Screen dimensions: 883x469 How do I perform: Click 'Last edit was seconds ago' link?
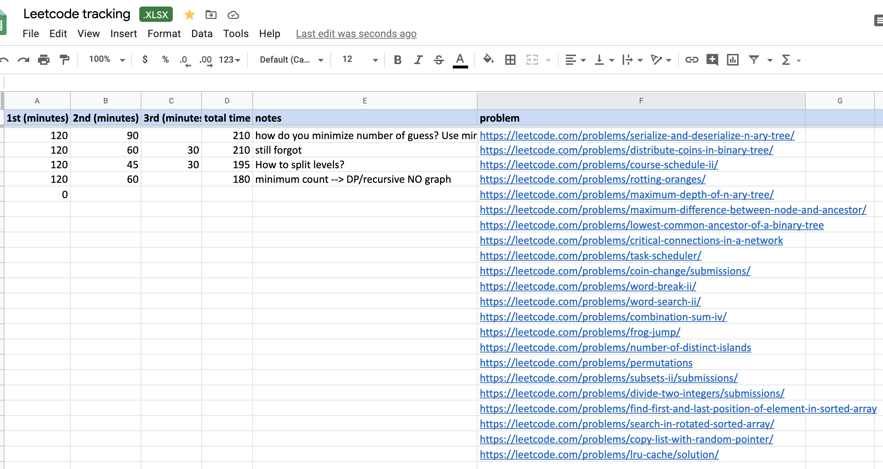[x=356, y=33]
